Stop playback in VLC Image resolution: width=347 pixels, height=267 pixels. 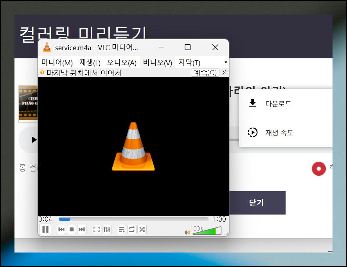pyautogui.click(x=72, y=229)
